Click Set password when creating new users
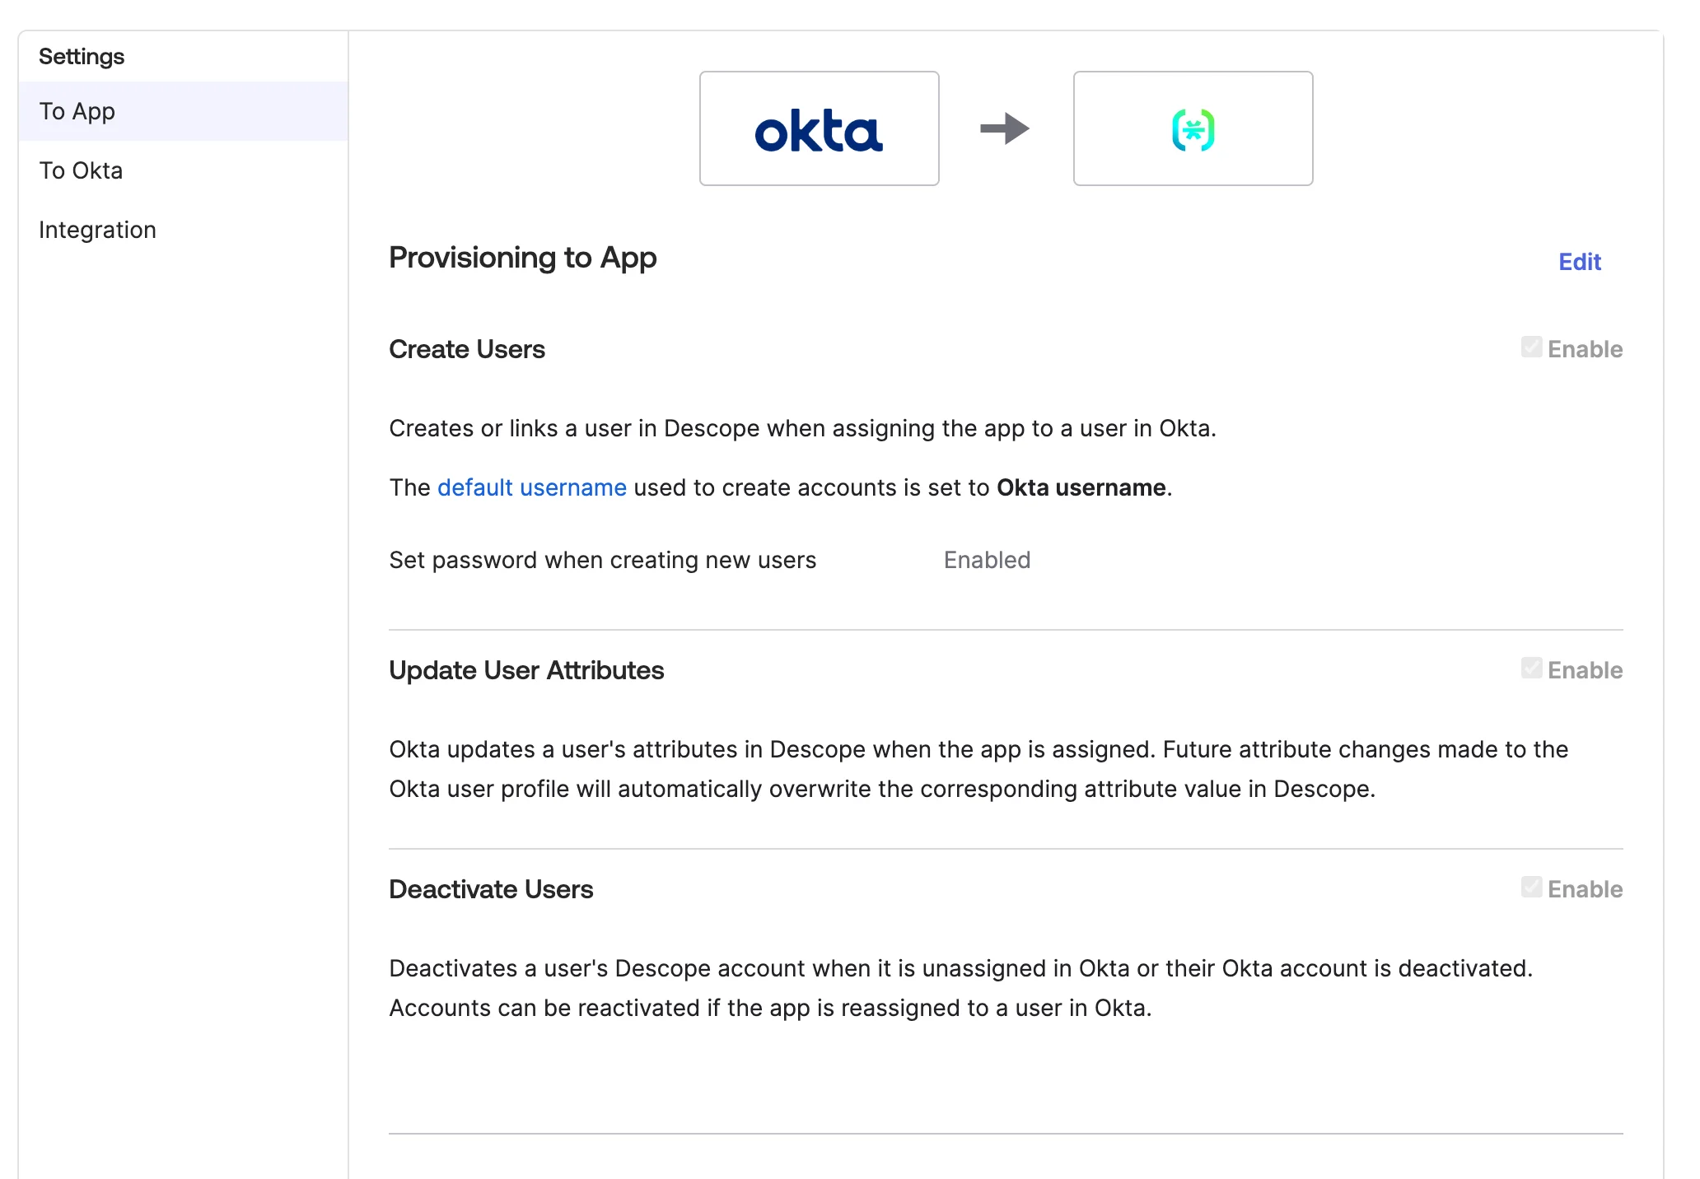This screenshot has height=1179, width=1700. [x=602, y=560]
